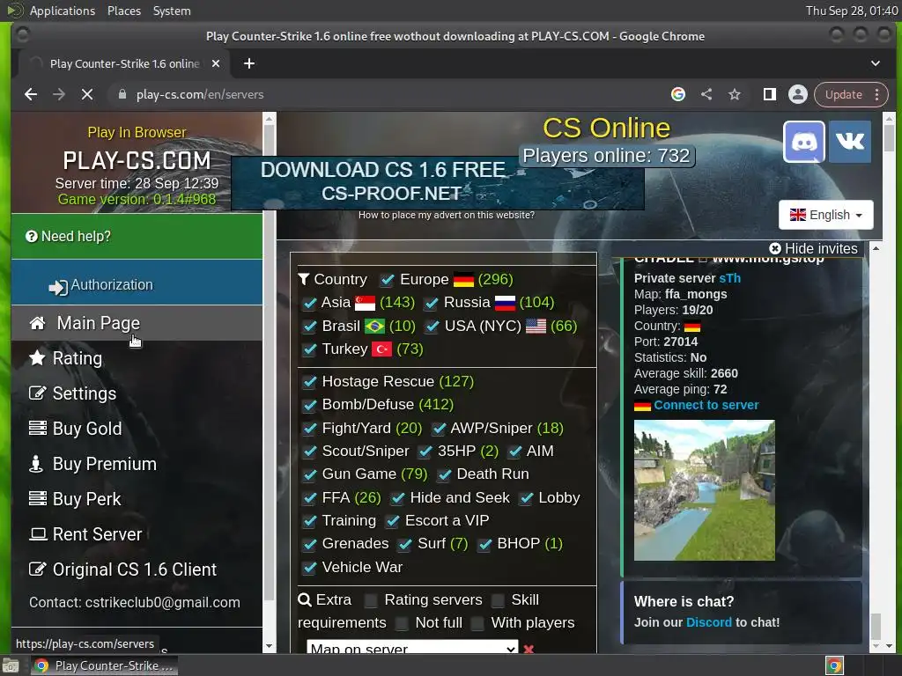Enable the Rating servers checkbox
The image size is (902, 676).
click(x=371, y=600)
